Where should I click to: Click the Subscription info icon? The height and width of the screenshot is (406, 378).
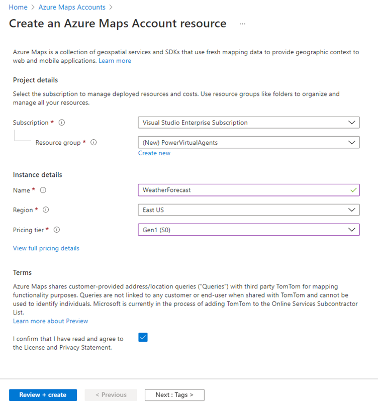(x=62, y=123)
